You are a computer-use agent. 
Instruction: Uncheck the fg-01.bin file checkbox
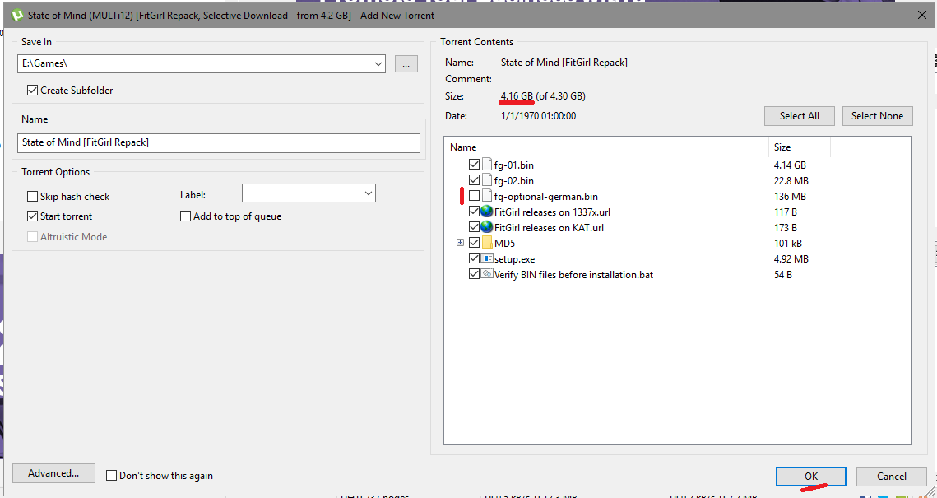(x=475, y=165)
